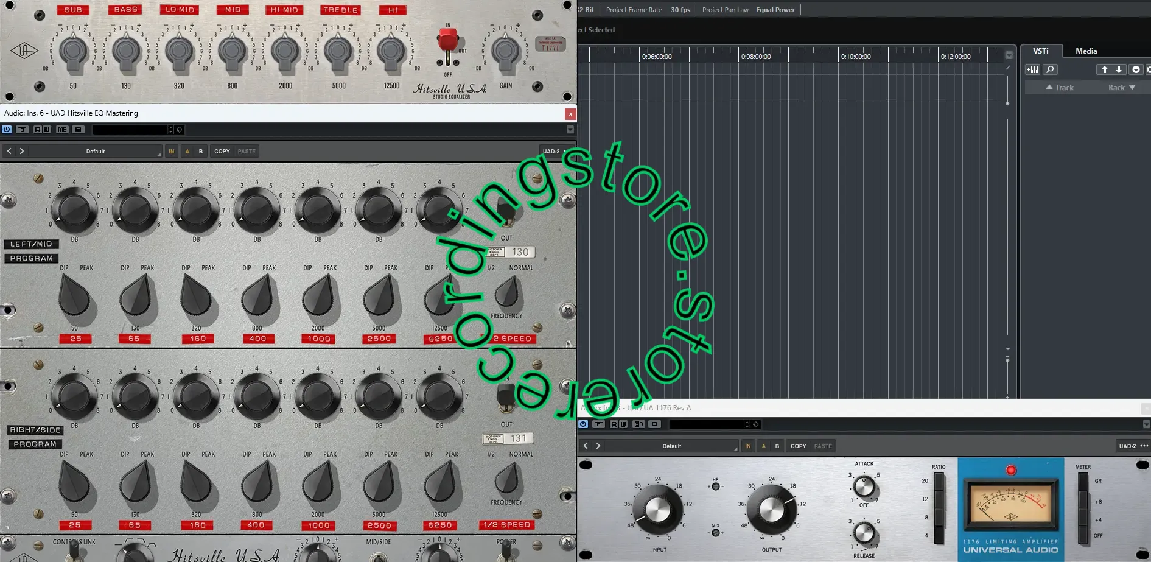Viewport: 1151px width, 562px height.
Task: Click the Left/Mid 25 Hz red frequency label
Action: 75,339
